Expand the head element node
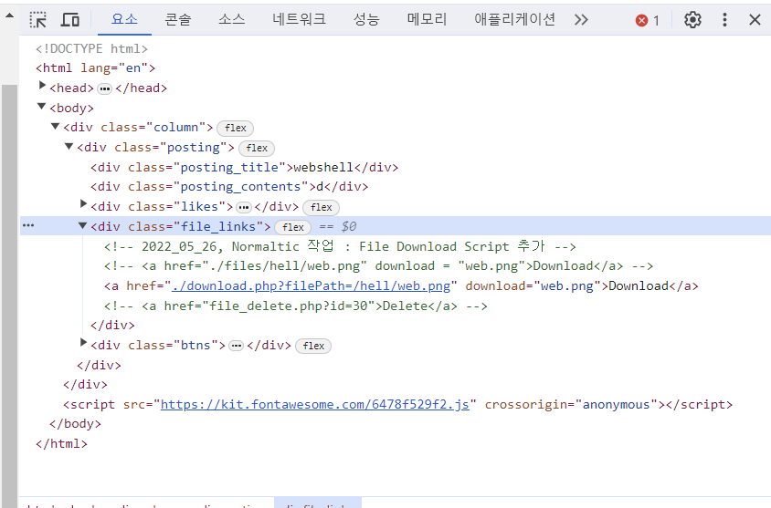 [x=42, y=87]
